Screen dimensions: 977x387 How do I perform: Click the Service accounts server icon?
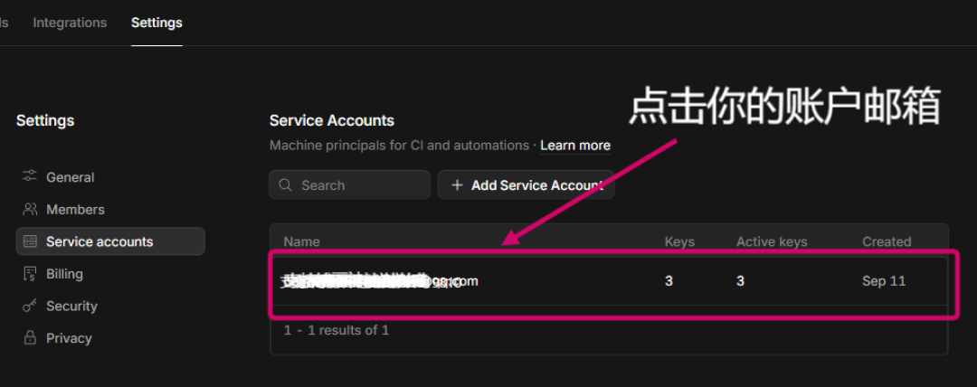click(29, 241)
